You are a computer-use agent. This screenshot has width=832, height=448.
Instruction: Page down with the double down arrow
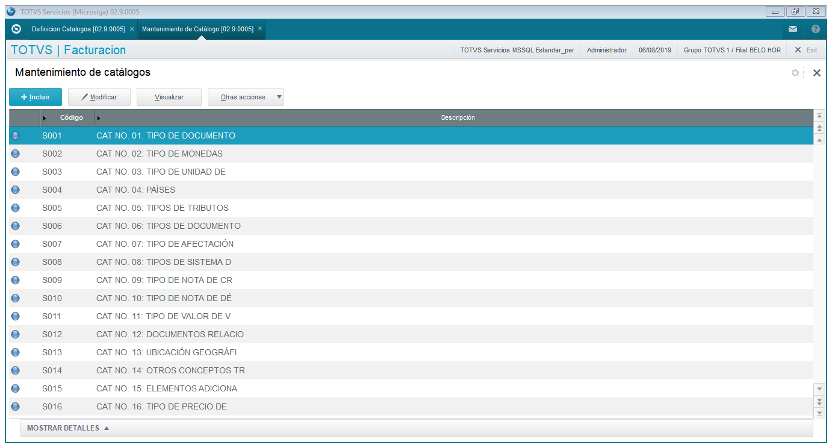pyautogui.click(x=819, y=401)
